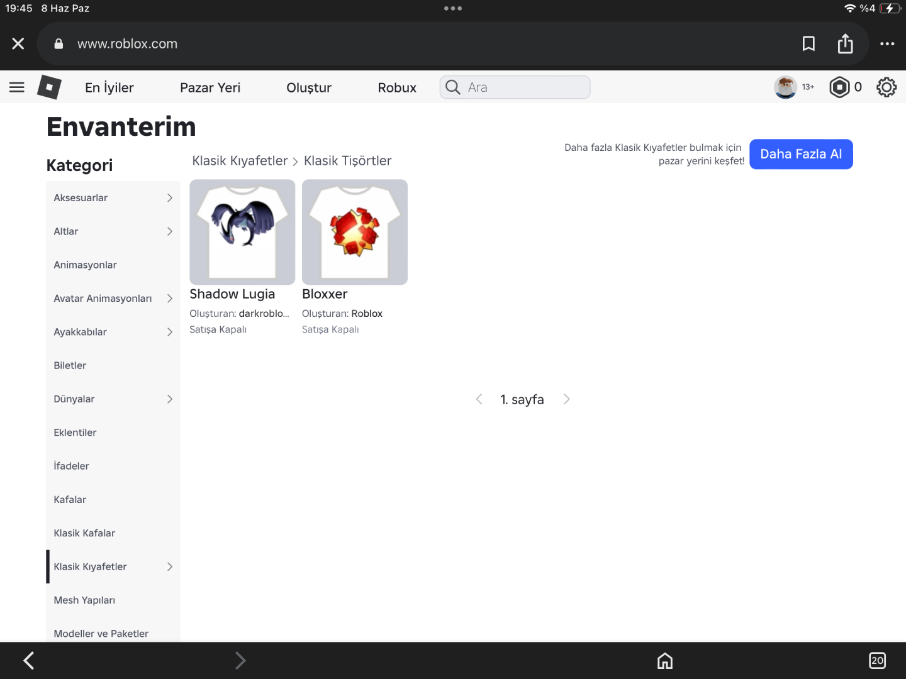Open the tab switcher showing 20
This screenshot has width=906, height=679.
(x=877, y=660)
